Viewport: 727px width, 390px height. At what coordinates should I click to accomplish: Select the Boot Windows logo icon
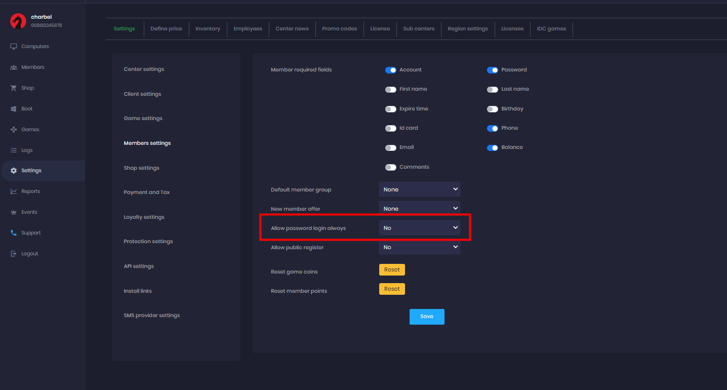(14, 109)
